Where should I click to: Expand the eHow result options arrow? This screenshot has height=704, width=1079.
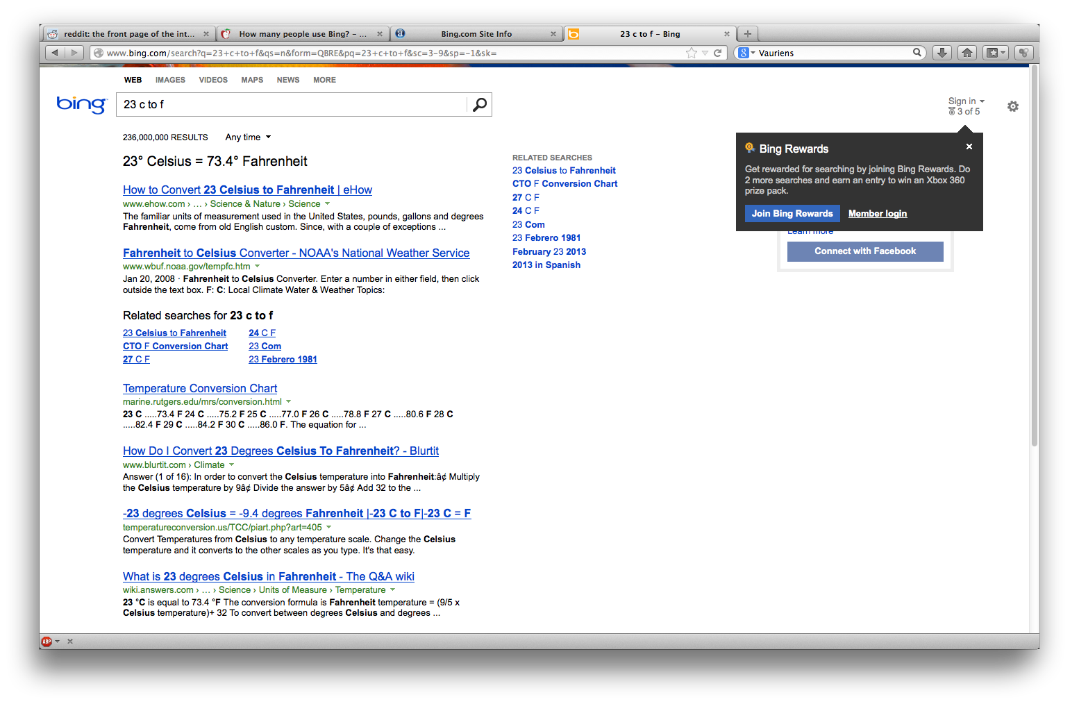pos(327,204)
